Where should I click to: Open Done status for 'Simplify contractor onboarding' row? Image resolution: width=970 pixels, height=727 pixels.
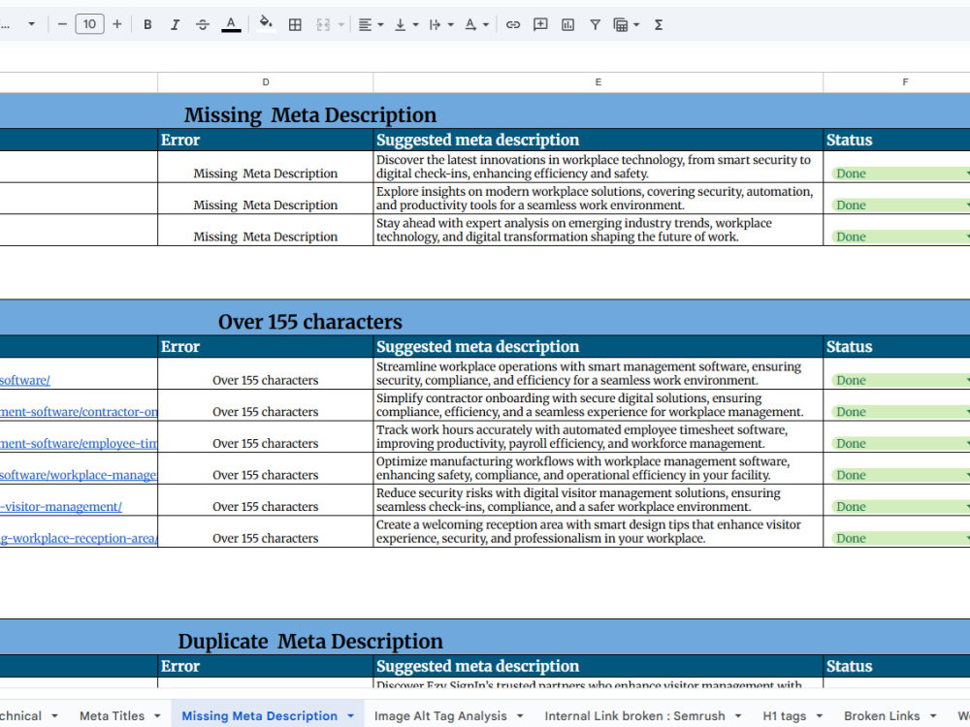coord(900,412)
